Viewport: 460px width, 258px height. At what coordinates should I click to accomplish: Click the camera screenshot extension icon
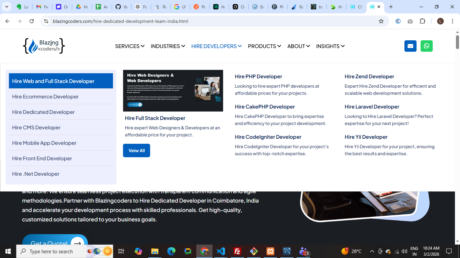(410, 21)
